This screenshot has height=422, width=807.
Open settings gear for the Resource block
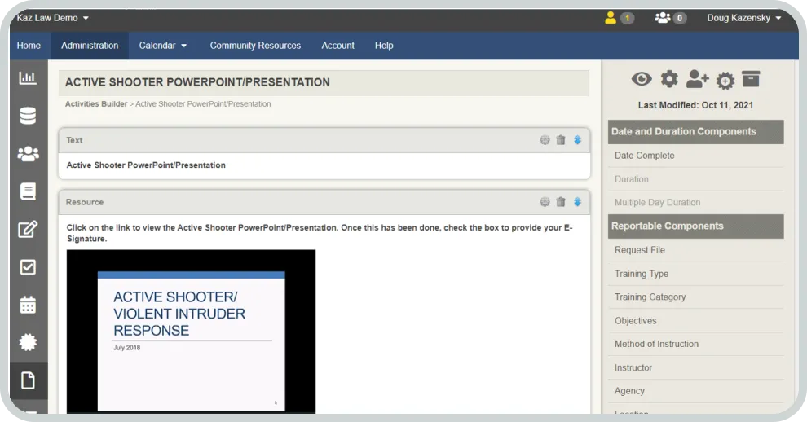[545, 202]
